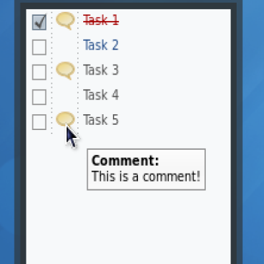This screenshot has height=264, width=264.
Task: Select the Task 5 entry
Action: click(101, 120)
